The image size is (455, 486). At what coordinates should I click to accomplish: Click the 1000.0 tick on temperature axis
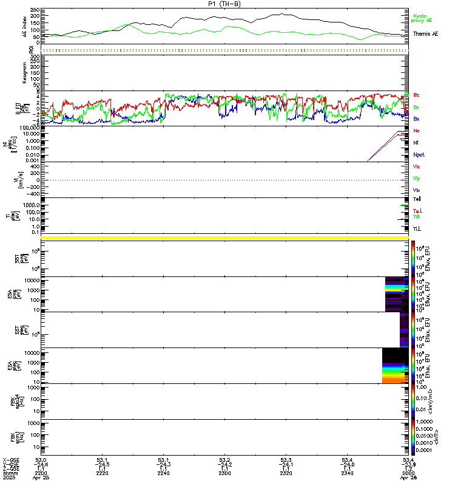coord(32,205)
